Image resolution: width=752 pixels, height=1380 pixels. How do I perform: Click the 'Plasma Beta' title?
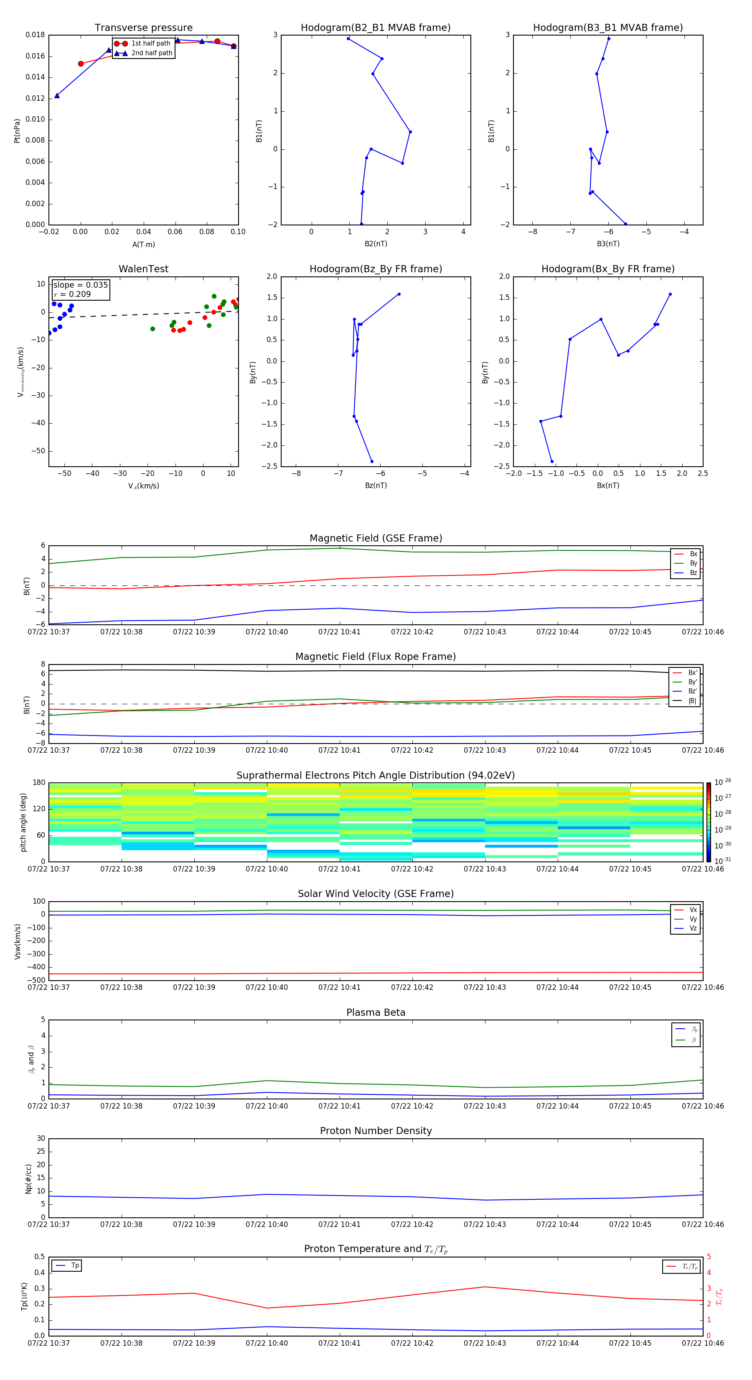tap(376, 1012)
